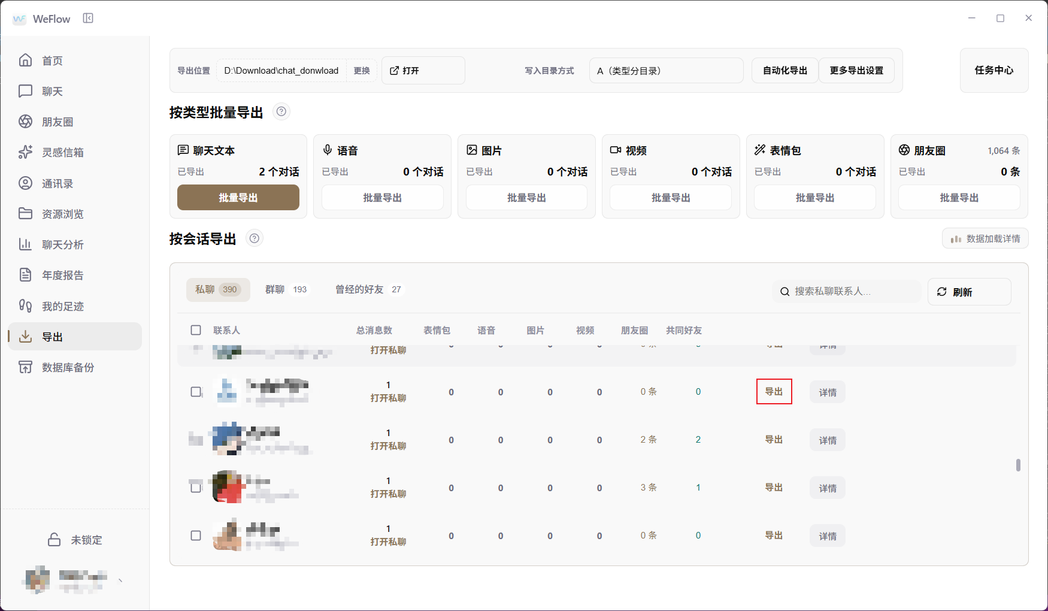Click the 刷新 refresh button
The image size is (1048, 611).
coord(969,292)
